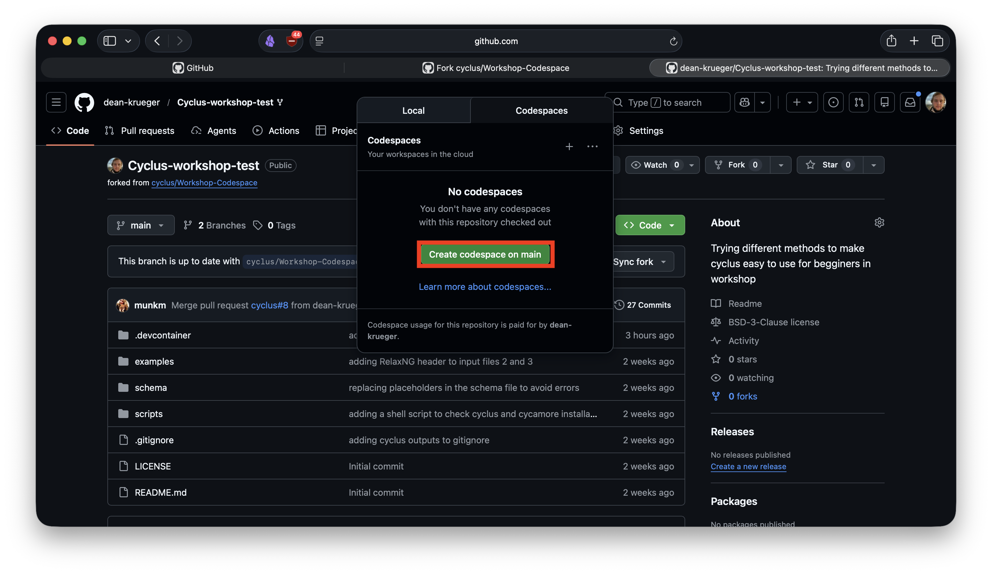Click the dean-krueger owner breadcrumb

(x=131, y=102)
